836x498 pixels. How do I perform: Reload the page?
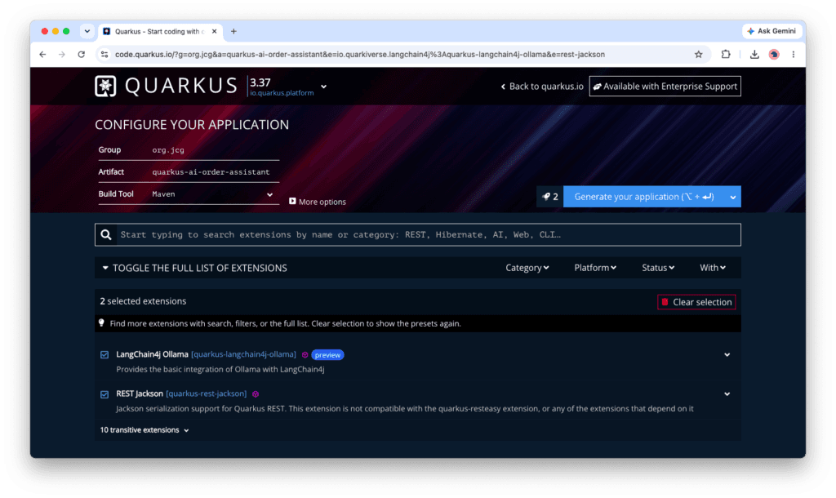tap(81, 55)
